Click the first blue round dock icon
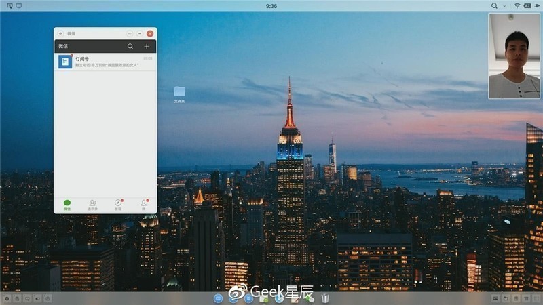Viewport: 543px width, 305px height. click(x=218, y=298)
